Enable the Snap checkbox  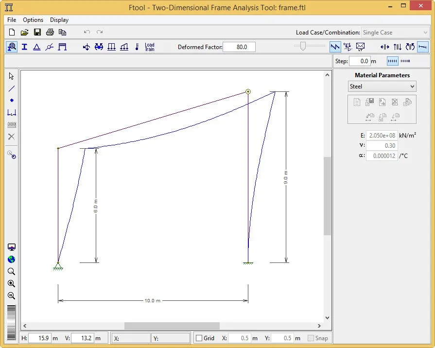[x=311, y=338]
